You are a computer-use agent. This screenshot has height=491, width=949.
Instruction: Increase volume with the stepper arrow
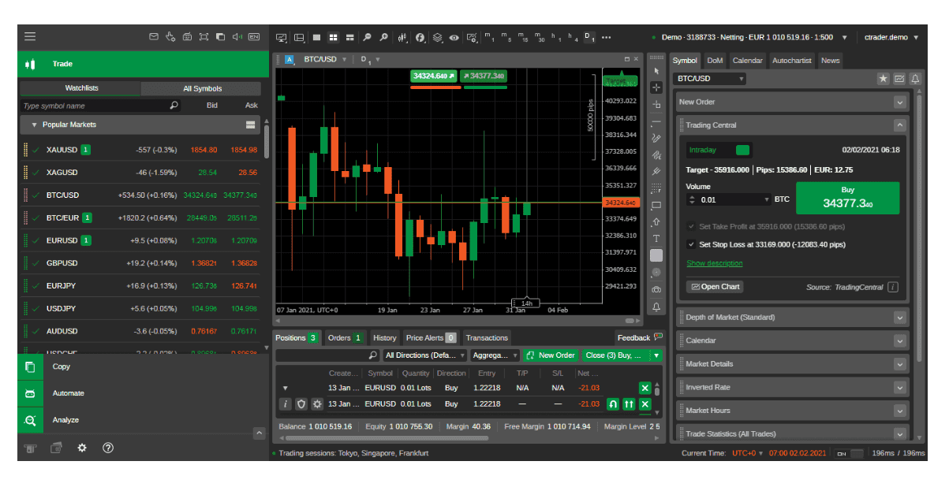tap(691, 196)
